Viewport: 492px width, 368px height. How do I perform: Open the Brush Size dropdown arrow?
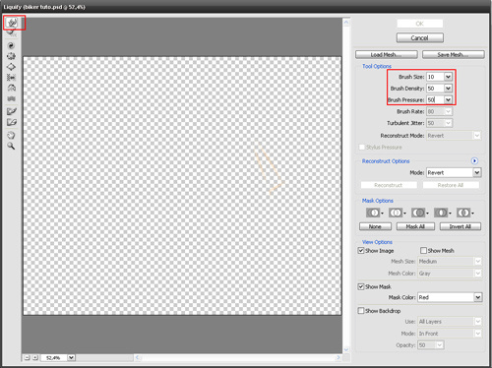pos(448,77)
